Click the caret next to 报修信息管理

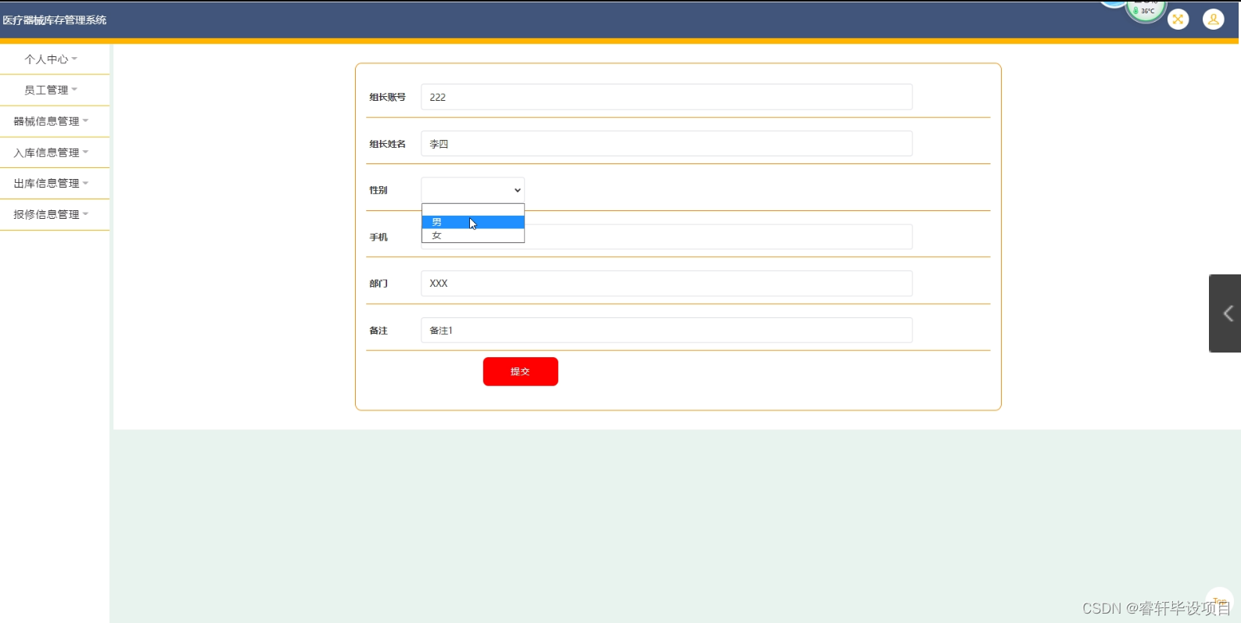point(85,214)
